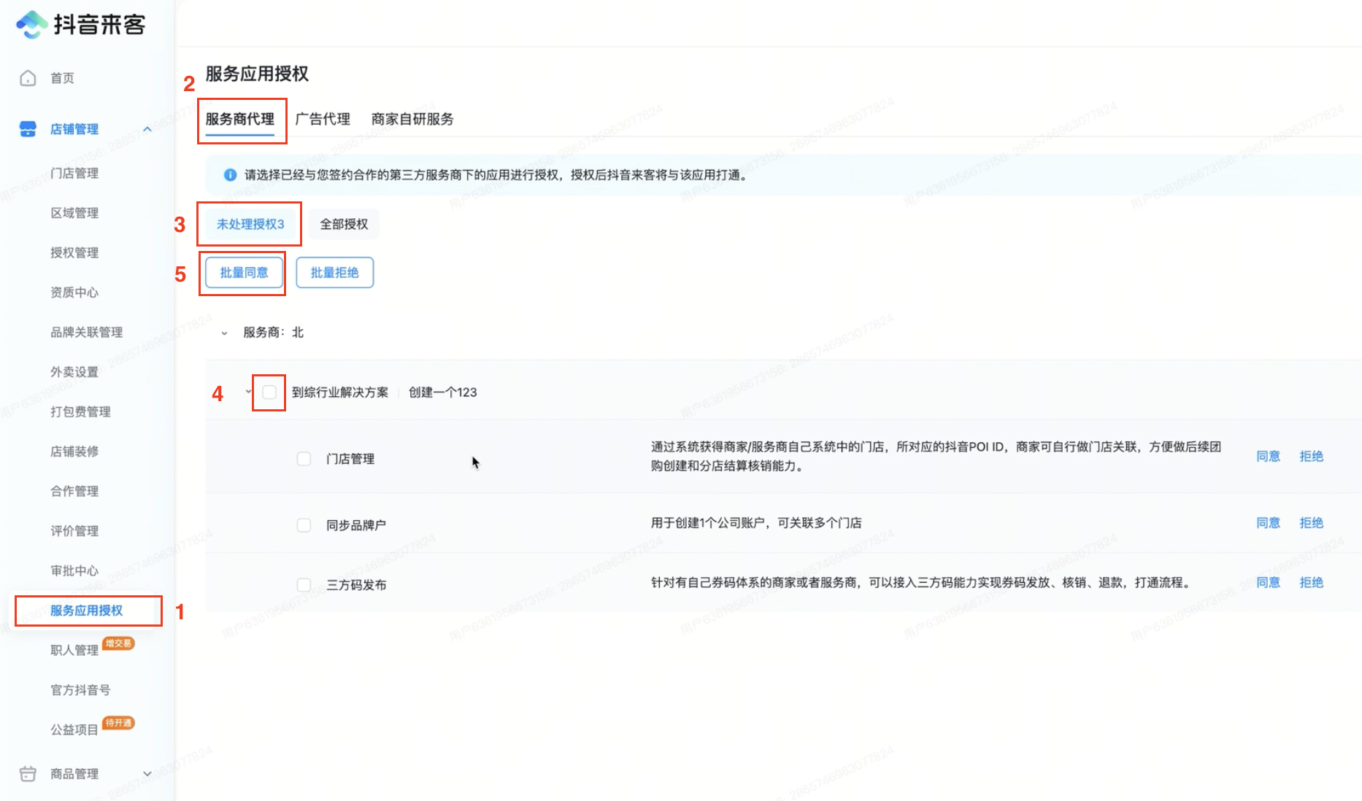Collapse the 店铺管理 sidebar section
This screenshot has height=801, width=1362.
(x=147, y=129)
